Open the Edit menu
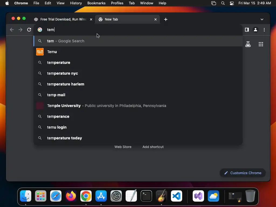 [x=48, y=3]
